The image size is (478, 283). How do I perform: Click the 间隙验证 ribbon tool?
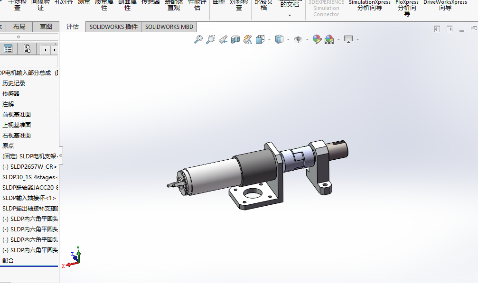(x=40, y=5)
